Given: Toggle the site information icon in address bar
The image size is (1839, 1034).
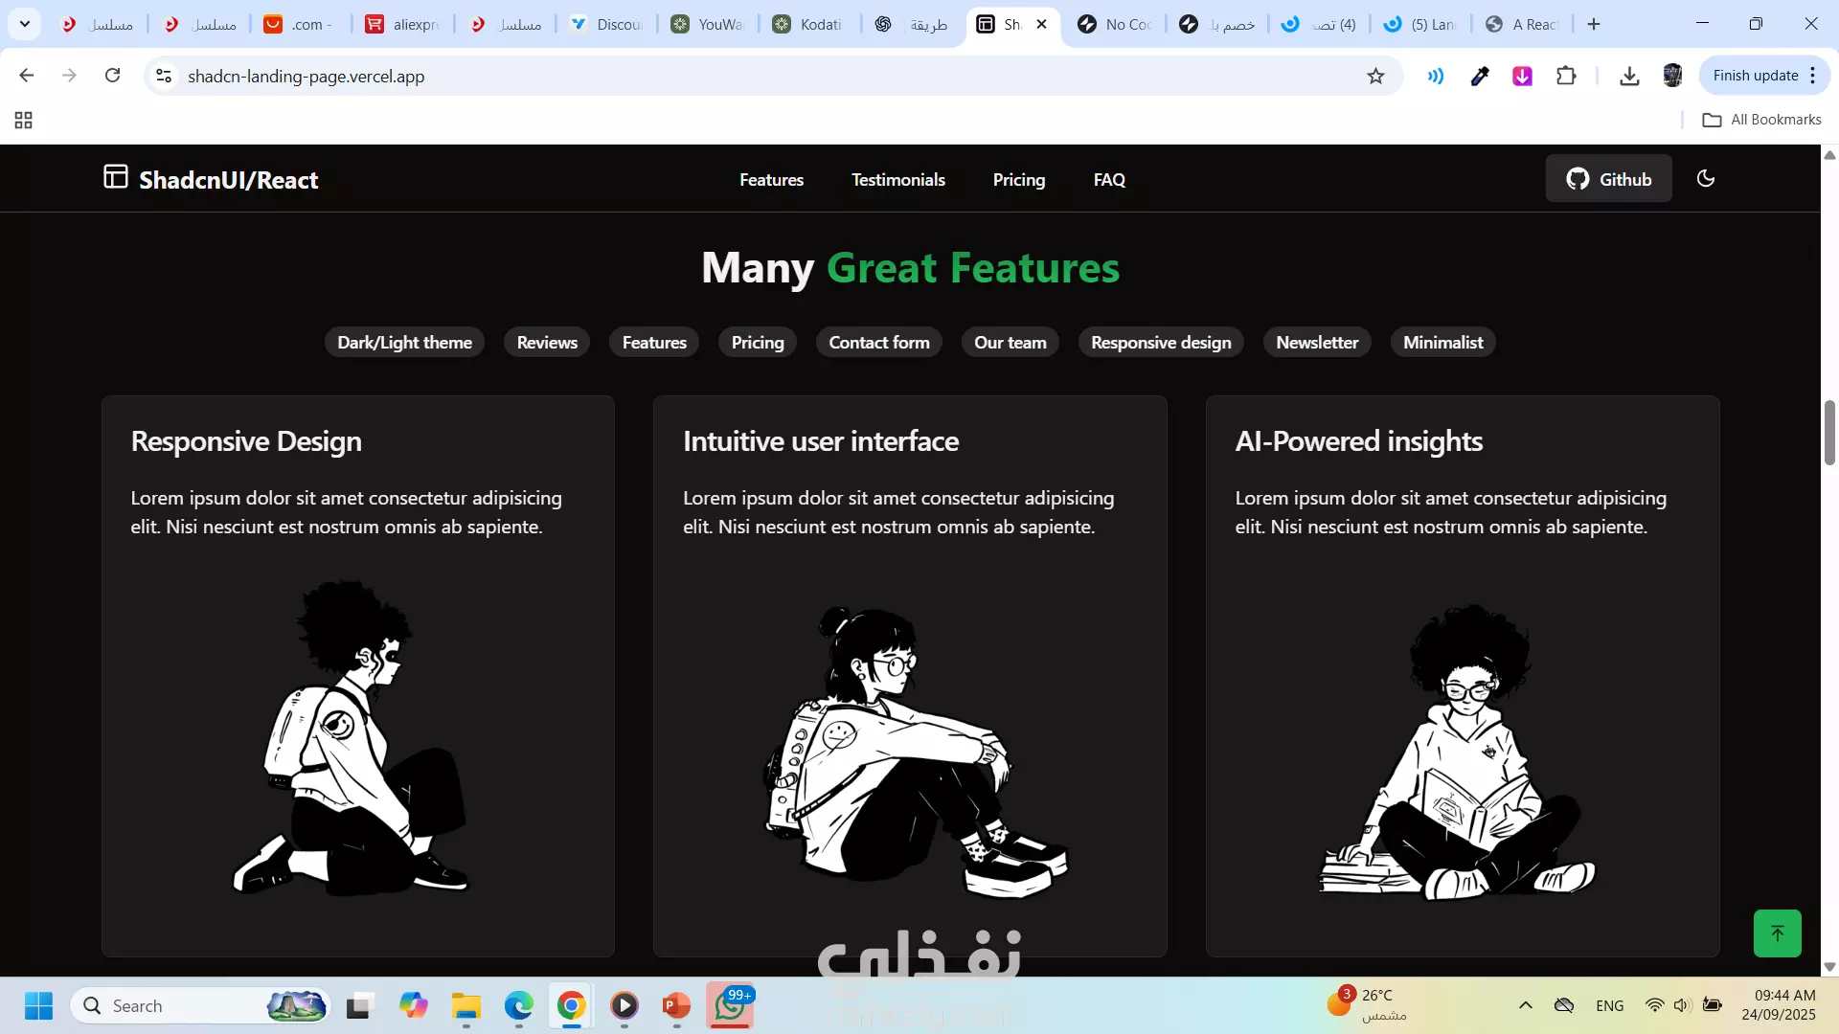Looking at the screenshot, I should coord(164,76).
